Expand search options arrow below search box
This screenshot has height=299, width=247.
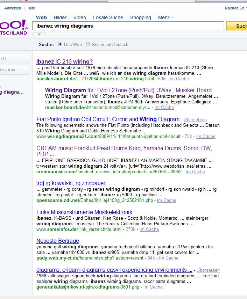tap(39, 34)
